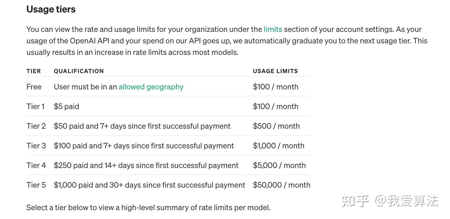This screenshot has height=219, width=450.
Task: Select the "Tier 2" row label
Action: click(x=36, y=126)
